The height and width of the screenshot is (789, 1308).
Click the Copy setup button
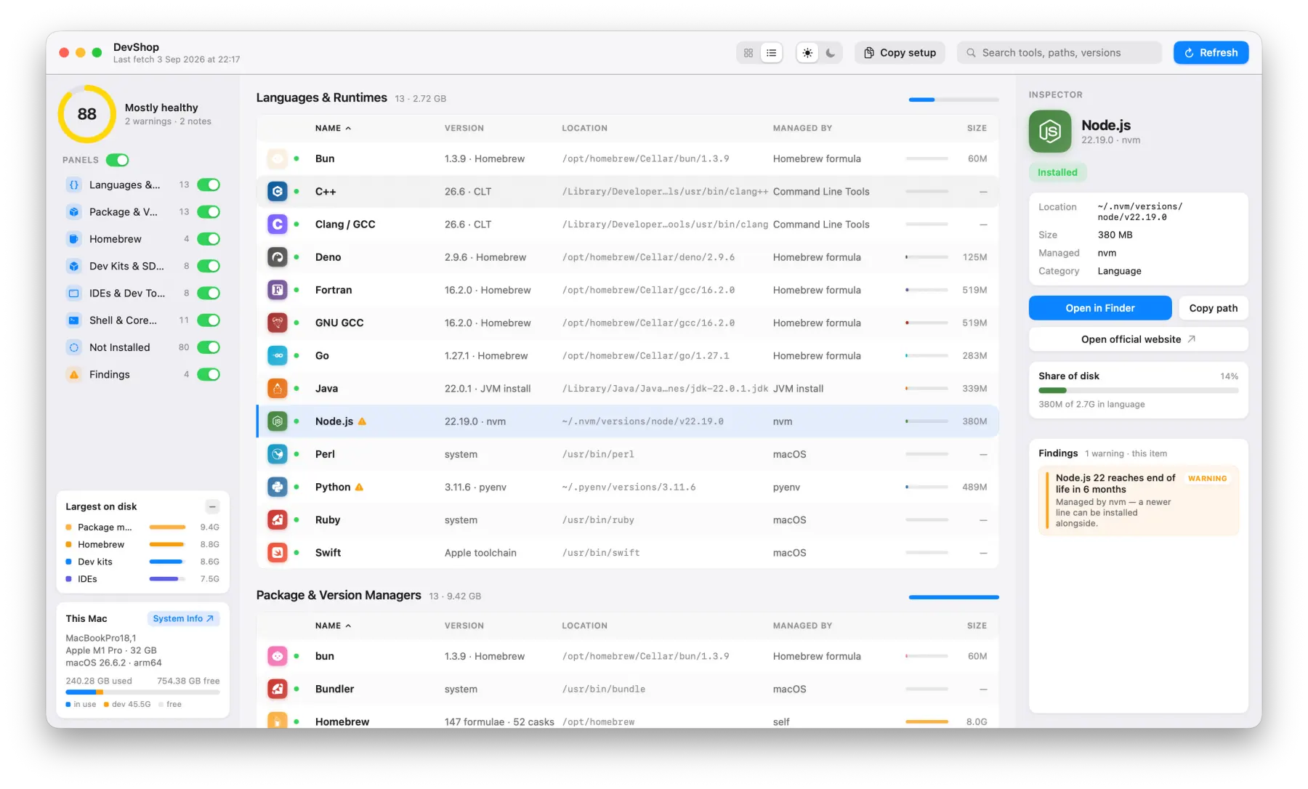(x=900, y=53)
